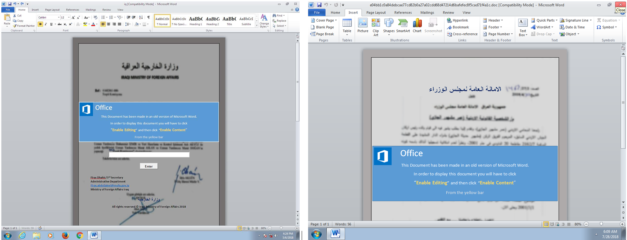The width and height of the screenshot is (627, 240).
Task: Open the Header dropdown
Action: (x=493, y=20)
